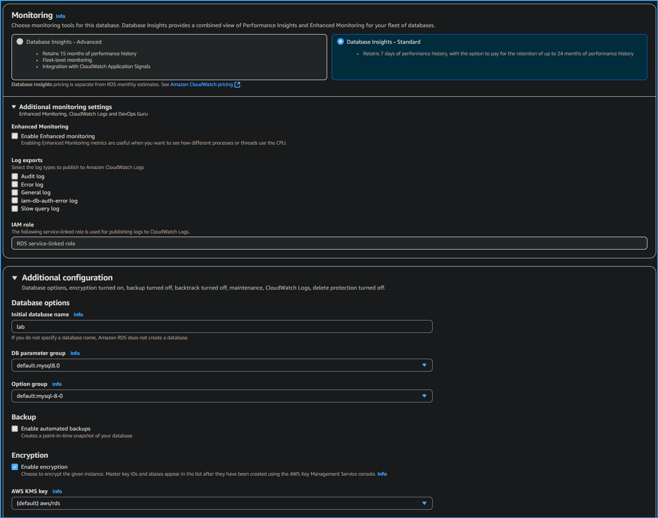Select the Database Insights - Advanced radio button

tap(19, 41)
